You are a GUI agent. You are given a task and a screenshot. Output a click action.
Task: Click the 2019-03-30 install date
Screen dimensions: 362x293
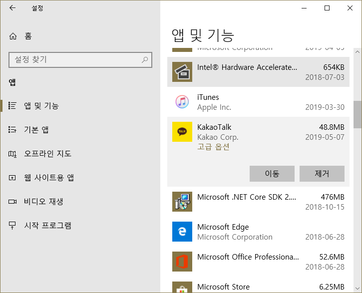(325, 107)
